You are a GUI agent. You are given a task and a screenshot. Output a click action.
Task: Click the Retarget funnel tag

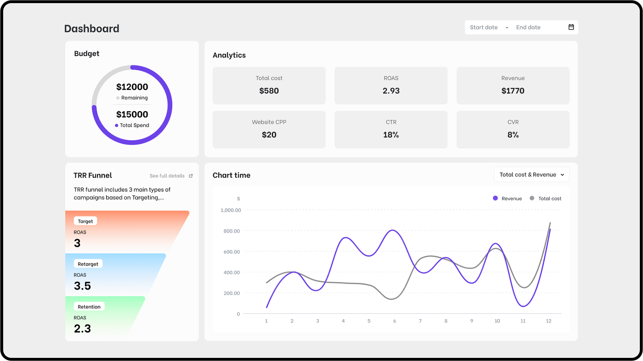[88, 264]
